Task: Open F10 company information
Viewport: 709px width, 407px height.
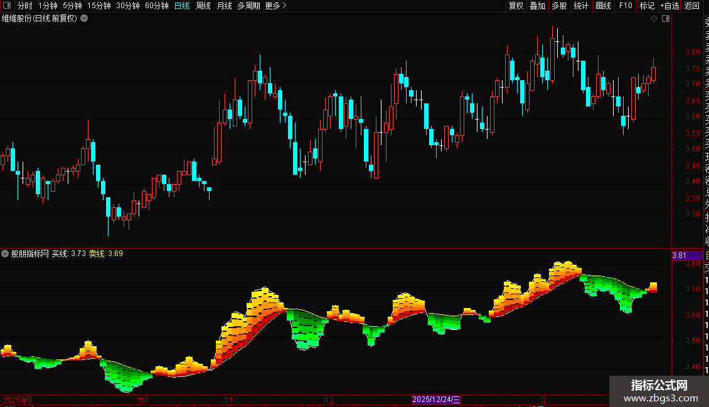Action: pyautogui.click(x=626, y=6)
